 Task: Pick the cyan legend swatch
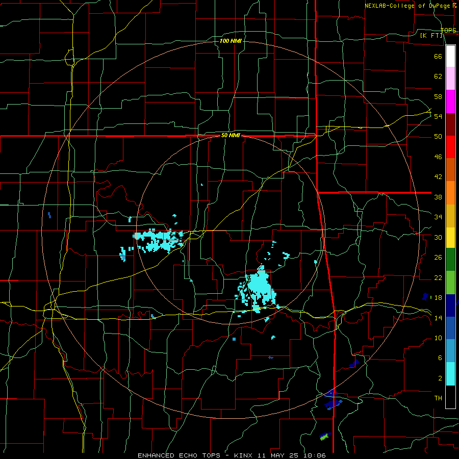(x=450, y=374)
